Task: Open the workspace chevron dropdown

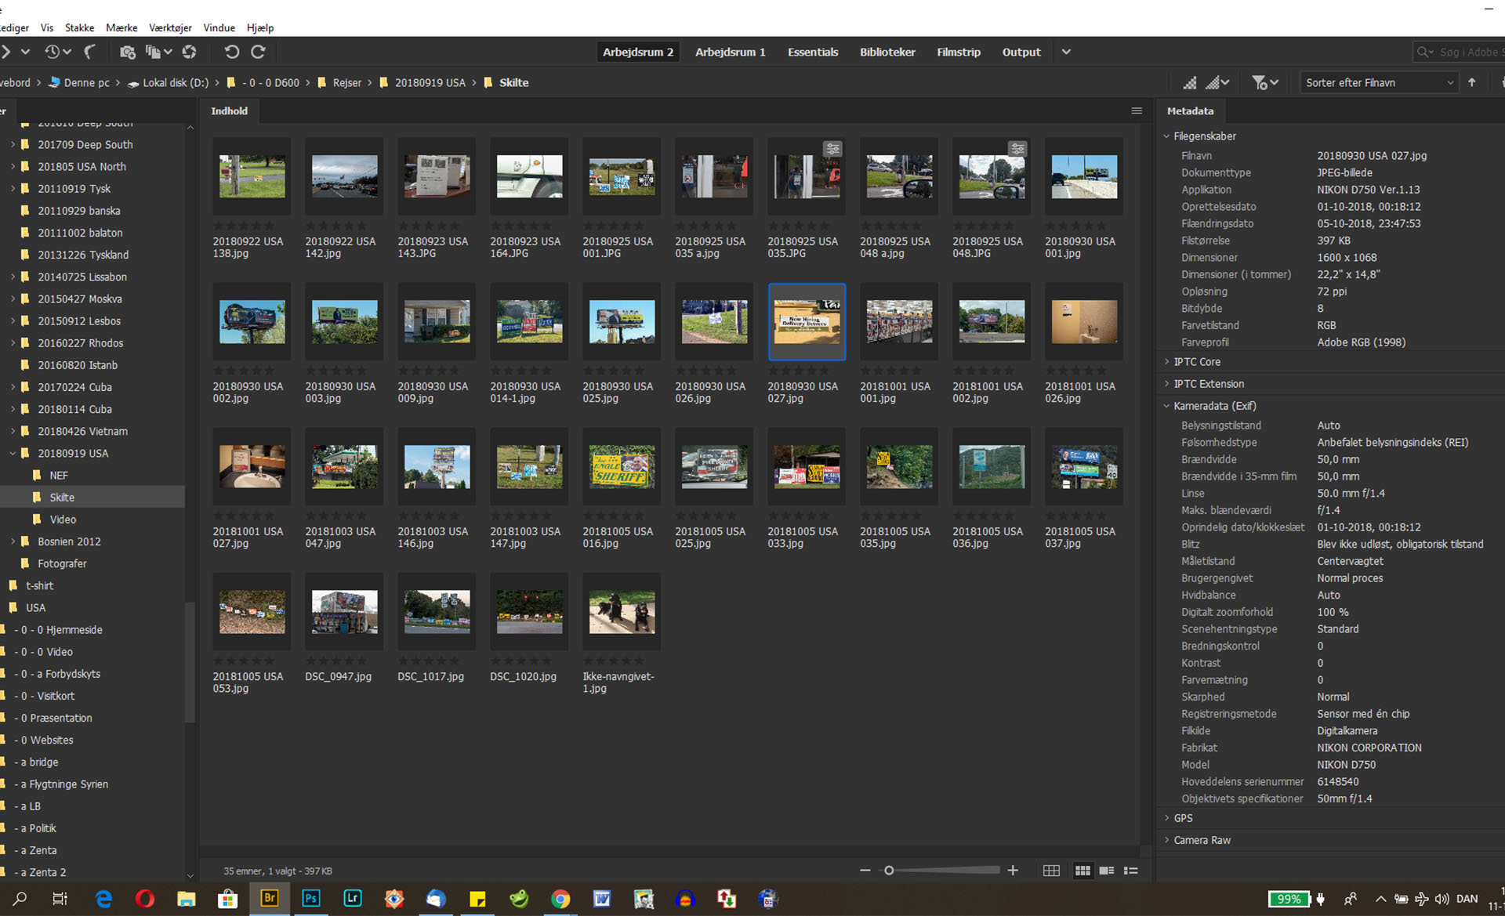Action: click(1066, 52)
